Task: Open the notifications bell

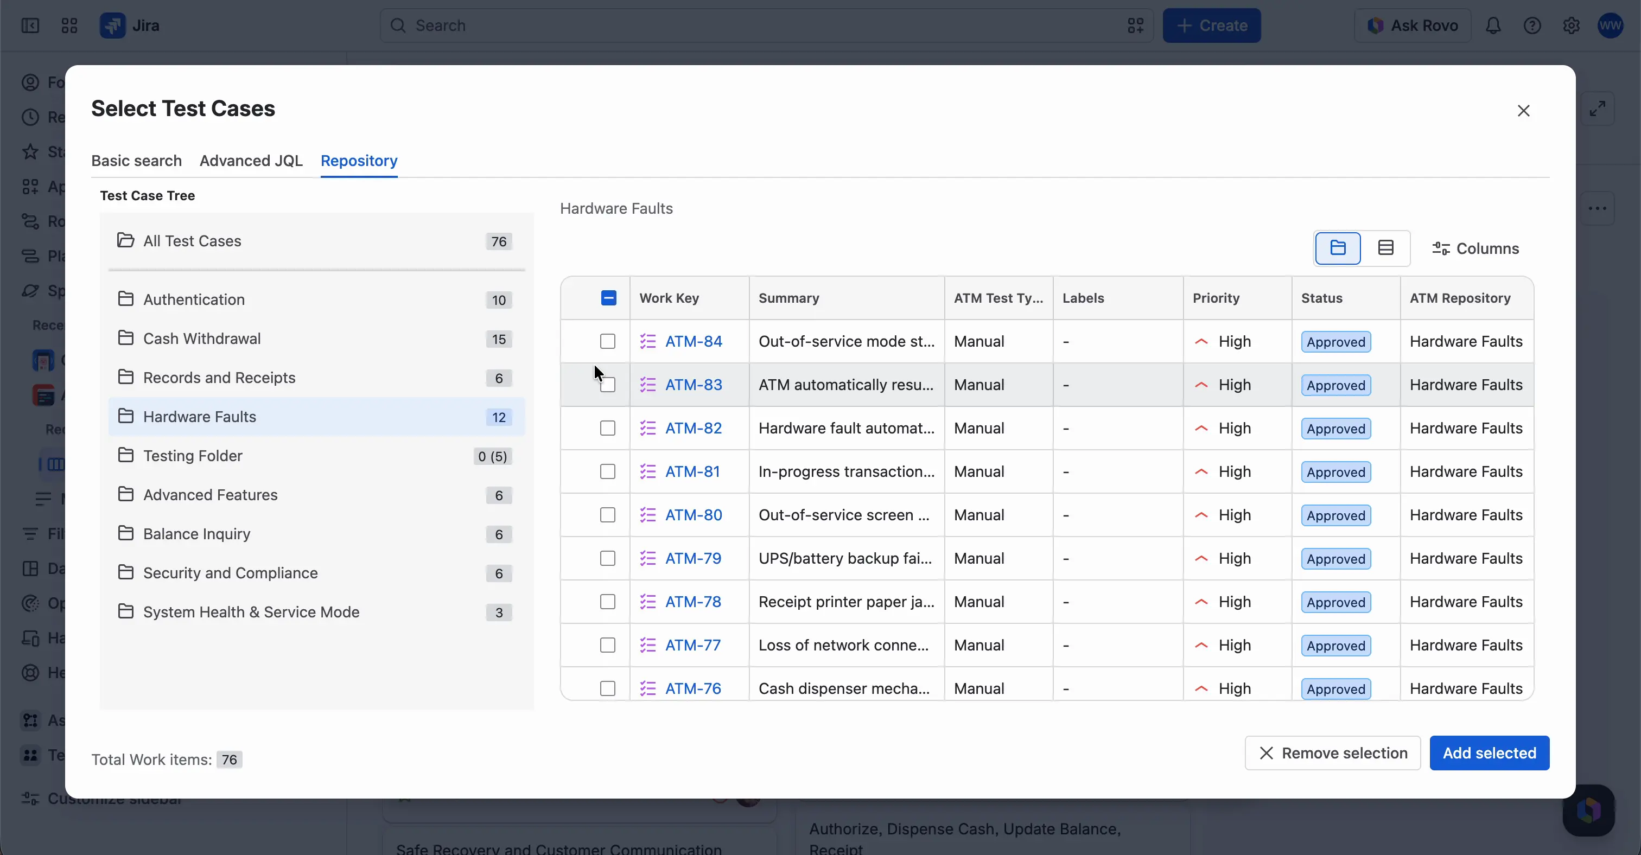Action: pos(1493,25)
